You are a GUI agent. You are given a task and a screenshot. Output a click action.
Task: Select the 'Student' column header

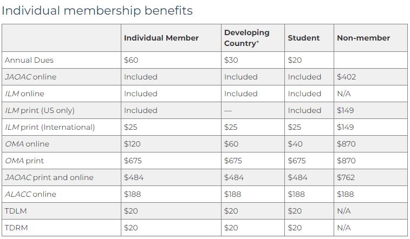click(x=303, y=38)
